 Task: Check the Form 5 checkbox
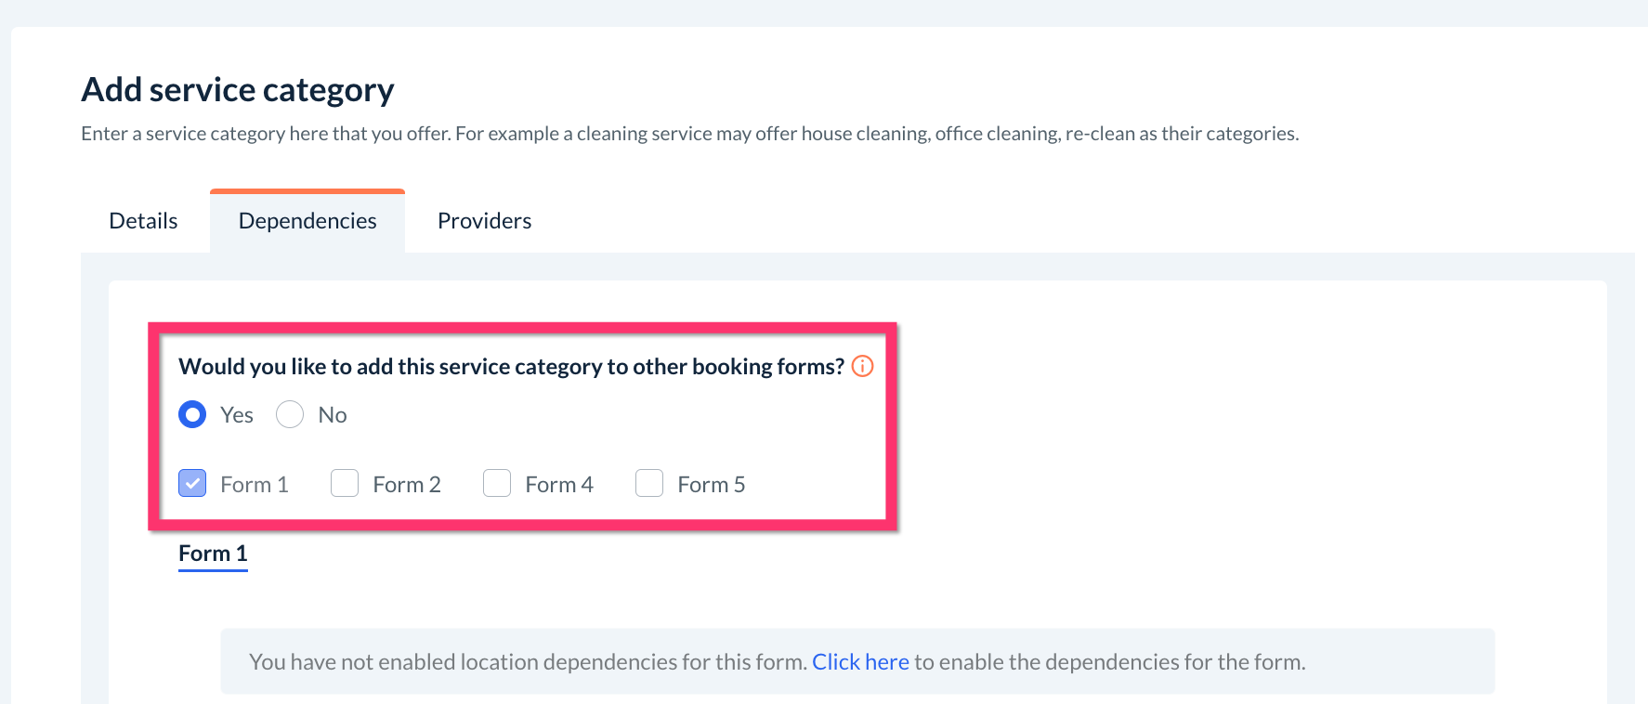point(649,484)
